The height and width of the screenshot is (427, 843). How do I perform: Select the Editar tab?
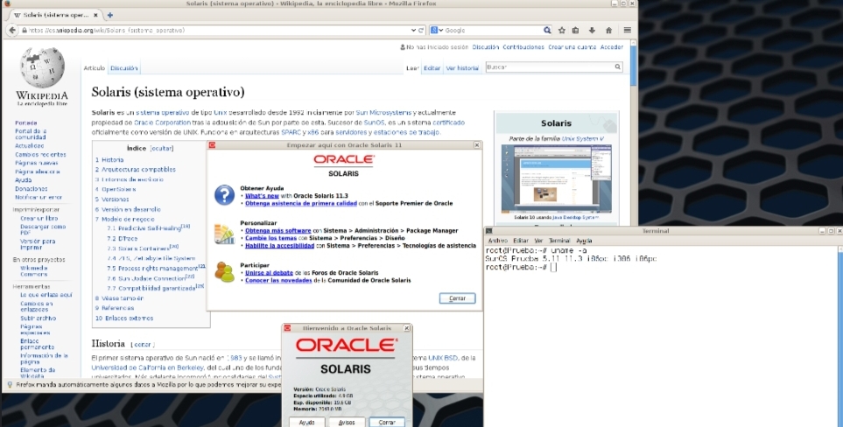tap(432, 68)
